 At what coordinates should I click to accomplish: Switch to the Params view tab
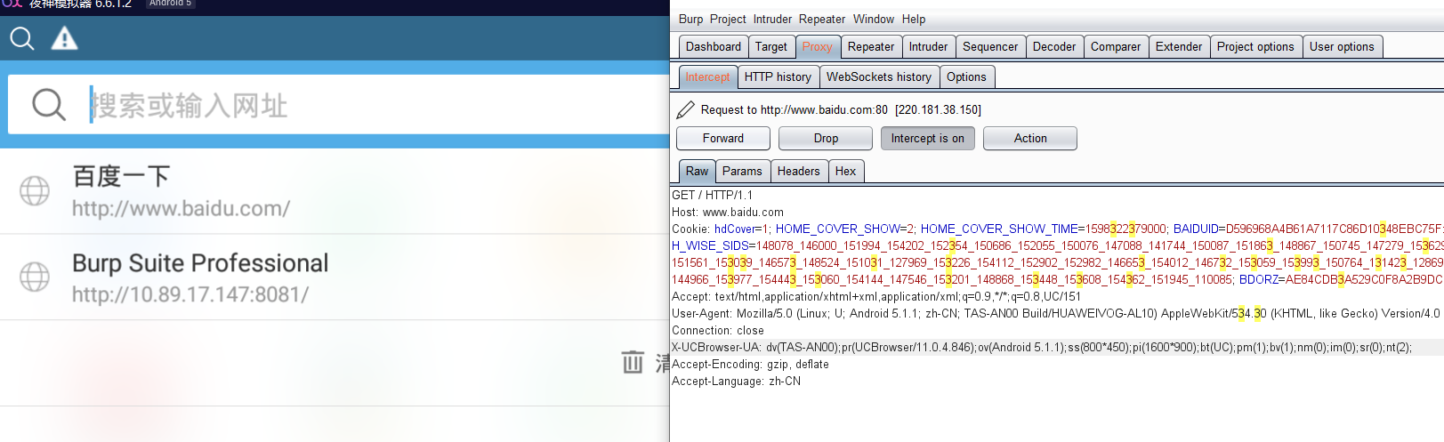click(x=742, y=171)
